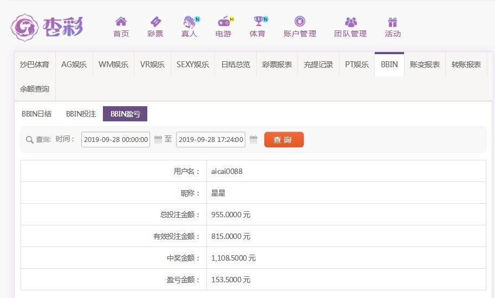
Task: Click the 有效投注金额 row label
Action: pyautogui.click(x=177, y=236)
